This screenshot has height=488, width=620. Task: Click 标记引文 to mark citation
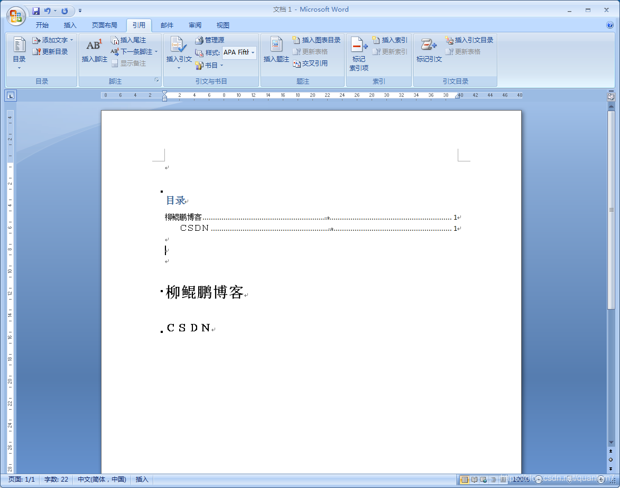pyautogui.click(x=429, y=50)
